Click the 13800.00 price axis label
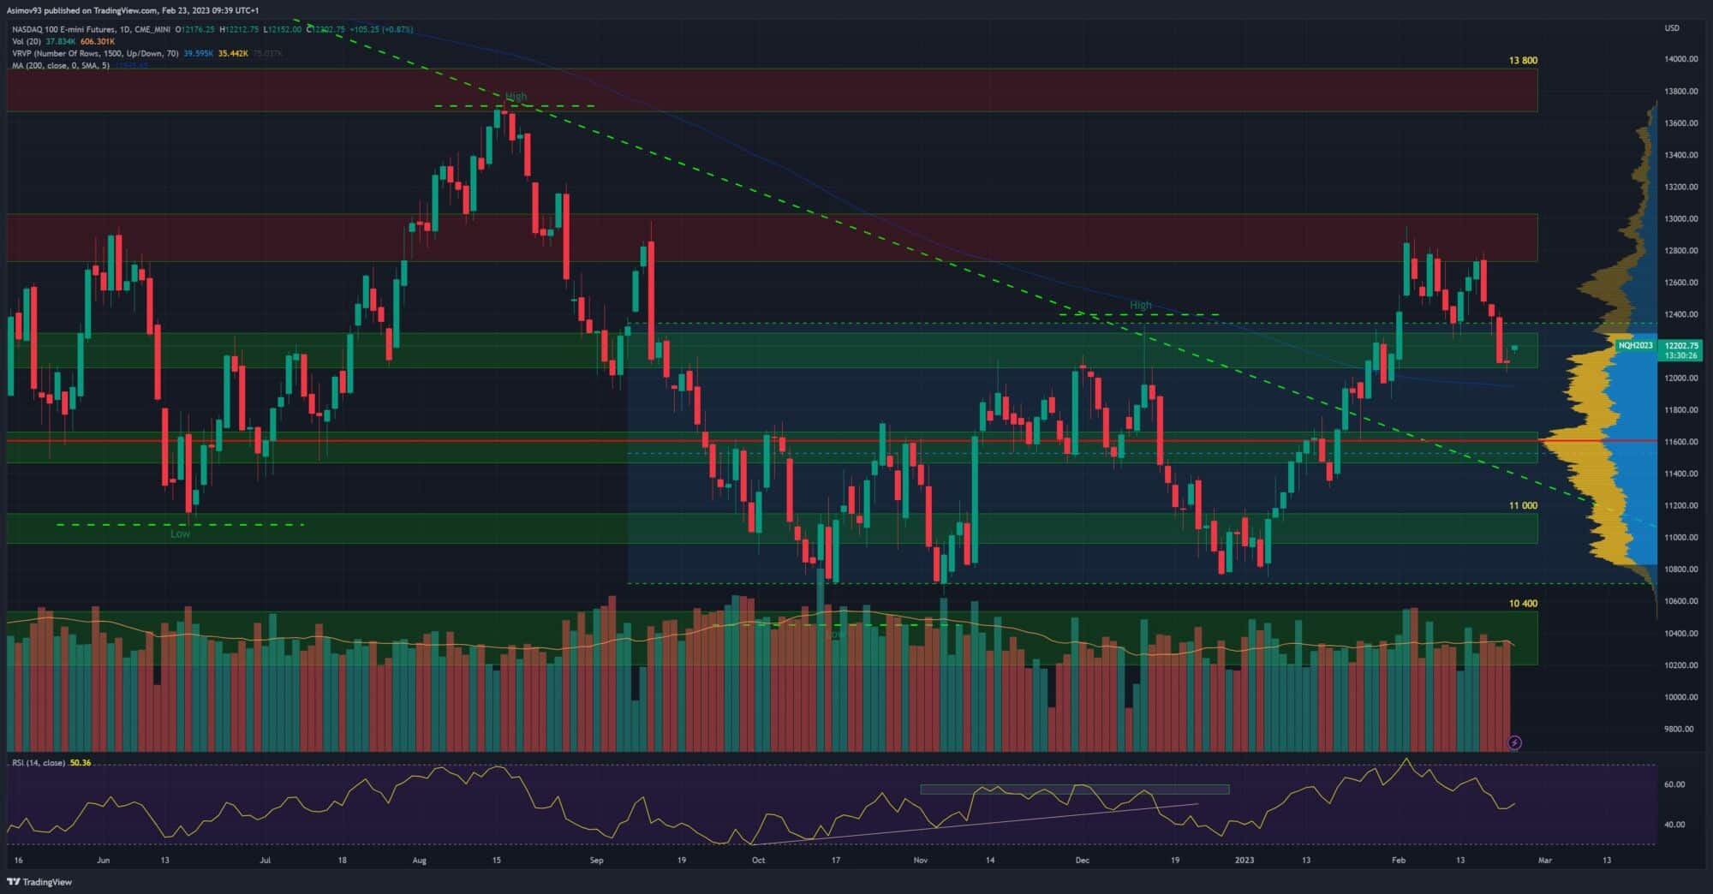Screen dimensions: 1713x894 click(1680, 91)
